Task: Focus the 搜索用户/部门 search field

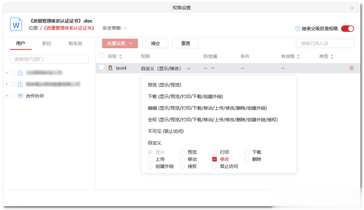Action: pyautogui.click(x=49, y=59)
